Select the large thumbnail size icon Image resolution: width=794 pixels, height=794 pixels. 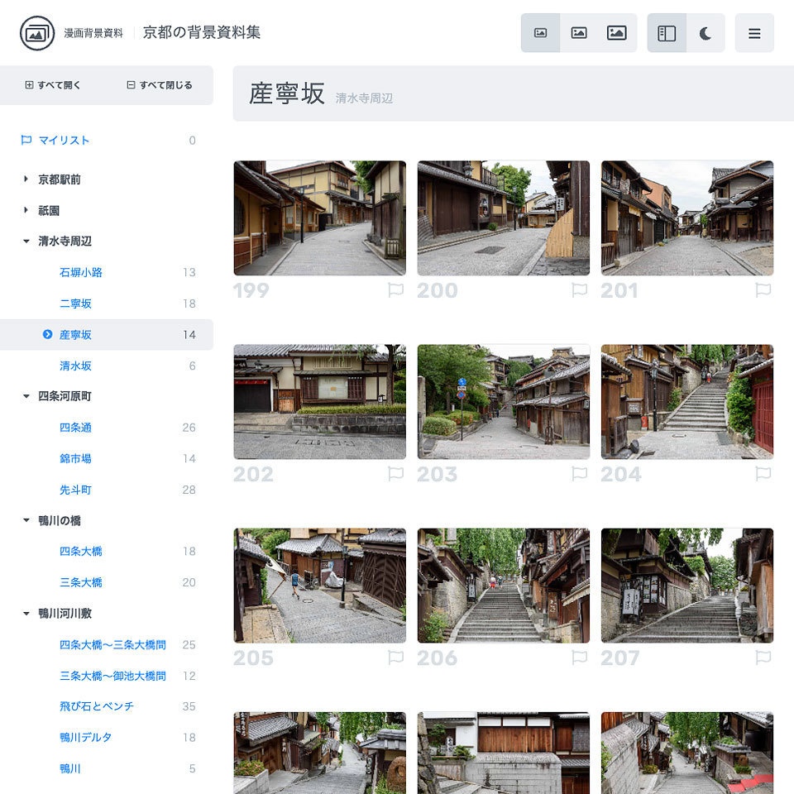(x=618, y=32)
